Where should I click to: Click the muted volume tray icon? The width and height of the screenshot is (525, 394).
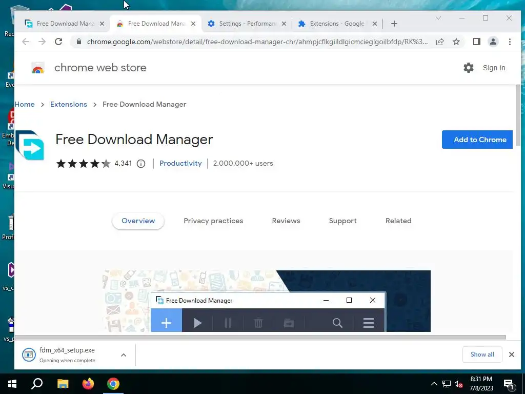(459, 384)
